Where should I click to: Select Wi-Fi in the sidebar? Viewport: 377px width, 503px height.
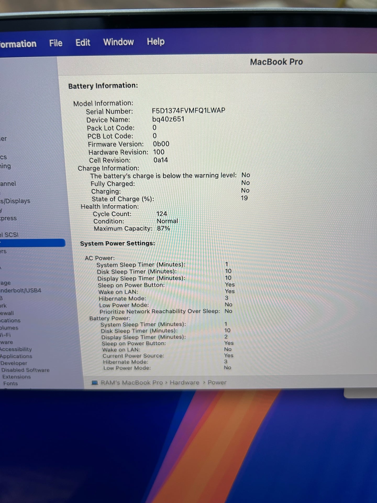tap(5, 335)
